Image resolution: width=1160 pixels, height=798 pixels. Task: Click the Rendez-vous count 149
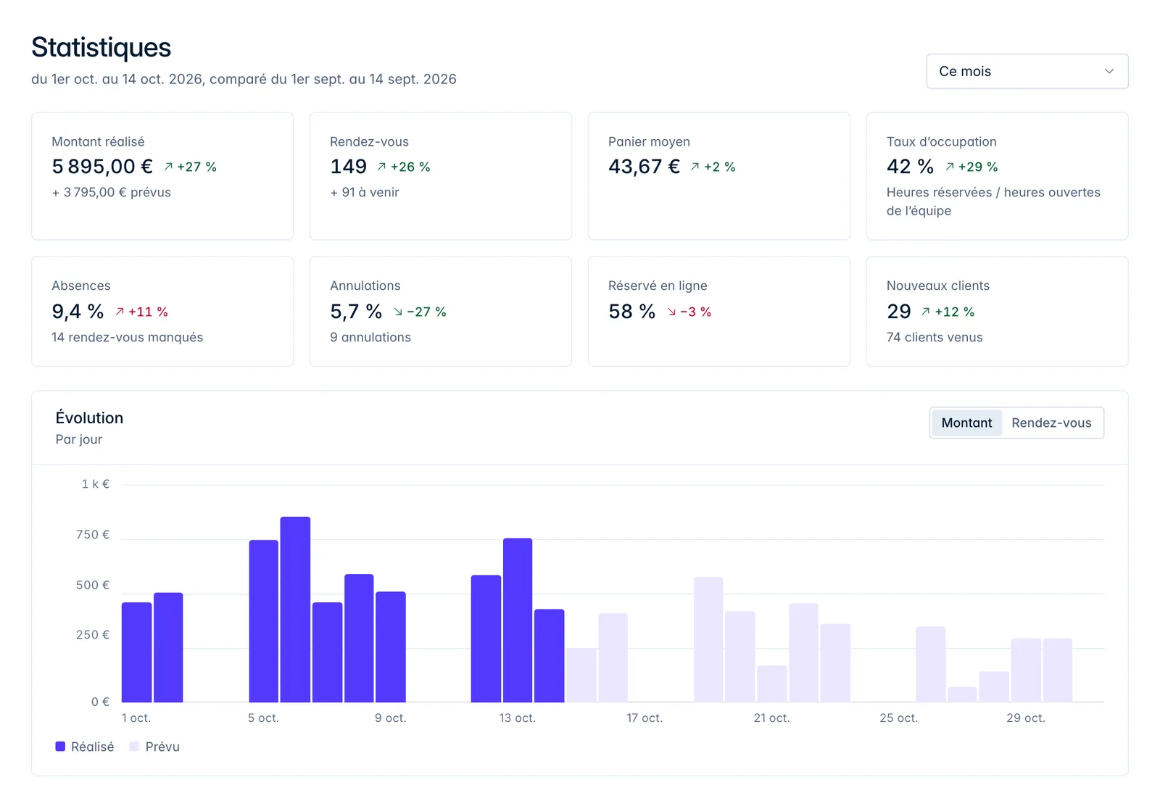(x=348, y=167)
